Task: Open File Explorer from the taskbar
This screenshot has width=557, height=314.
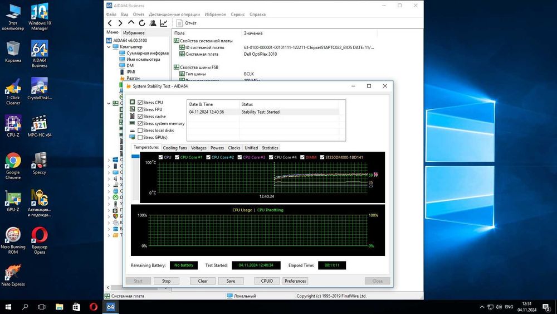Action: pos(60,307)
